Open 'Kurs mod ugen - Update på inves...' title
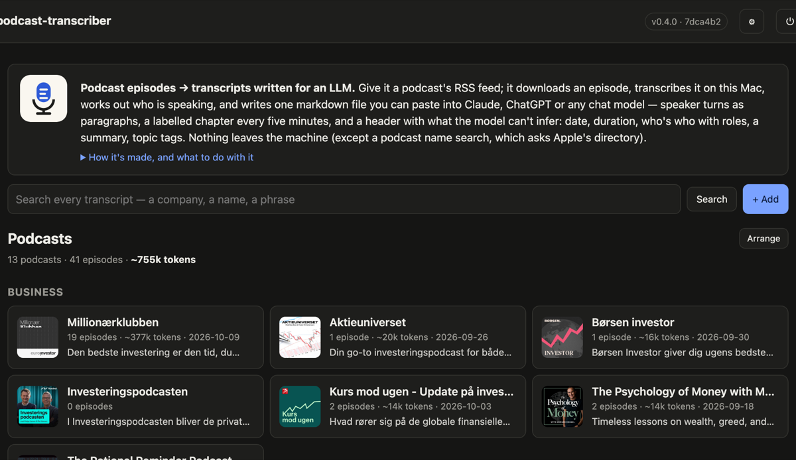The width and height of the screenshot is (796, 460). pos(421,391)
